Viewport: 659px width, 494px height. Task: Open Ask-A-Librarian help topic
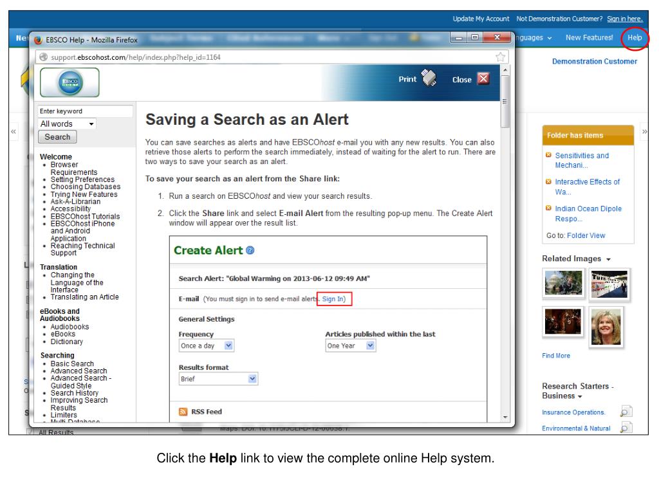pos(76,201)
